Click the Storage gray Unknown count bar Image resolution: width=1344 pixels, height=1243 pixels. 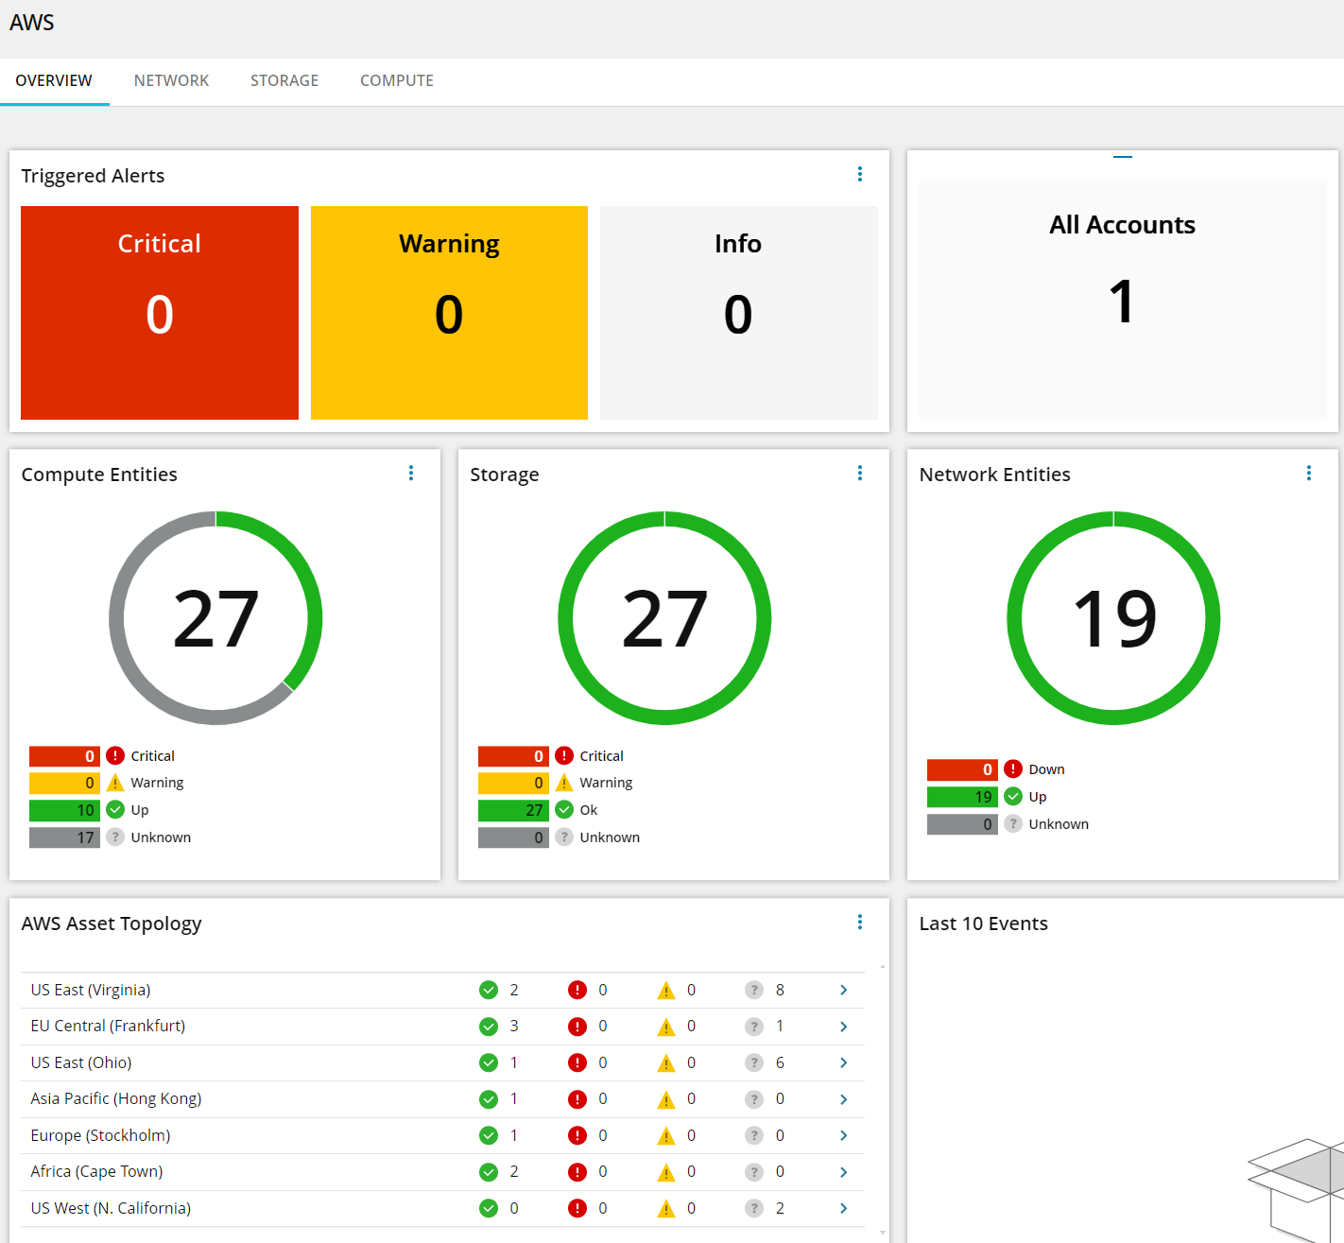click(513, 837)
